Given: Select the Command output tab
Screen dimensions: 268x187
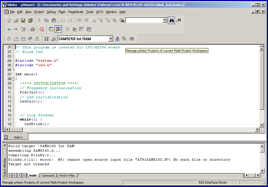Looking at the screenshot, I should [47, 175].
